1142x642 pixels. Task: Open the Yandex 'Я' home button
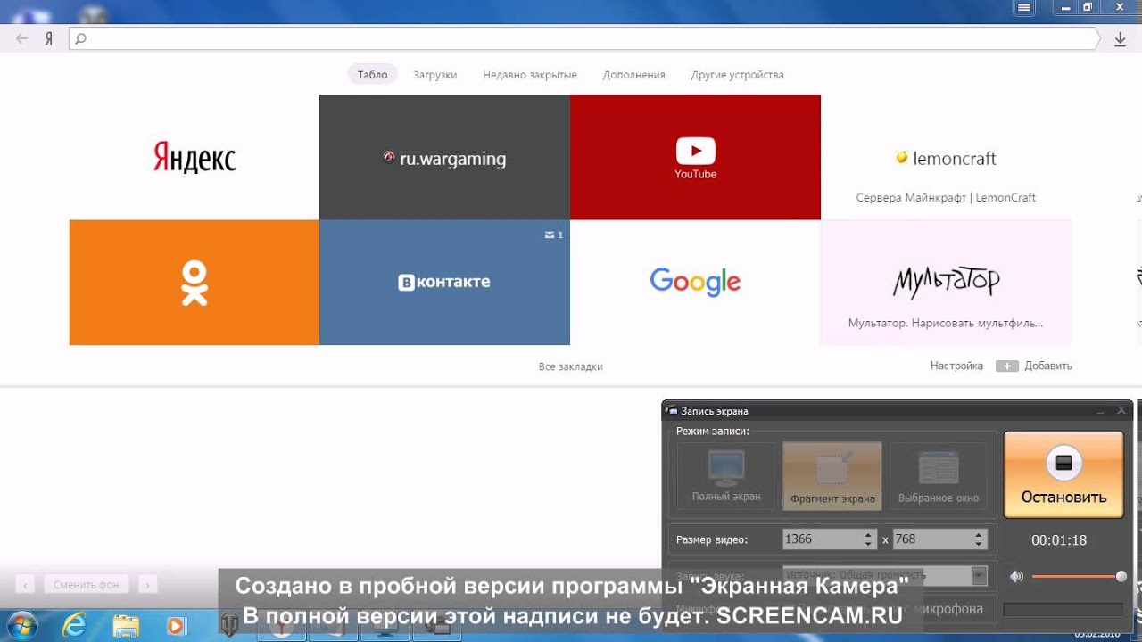(x=49, y=39)
